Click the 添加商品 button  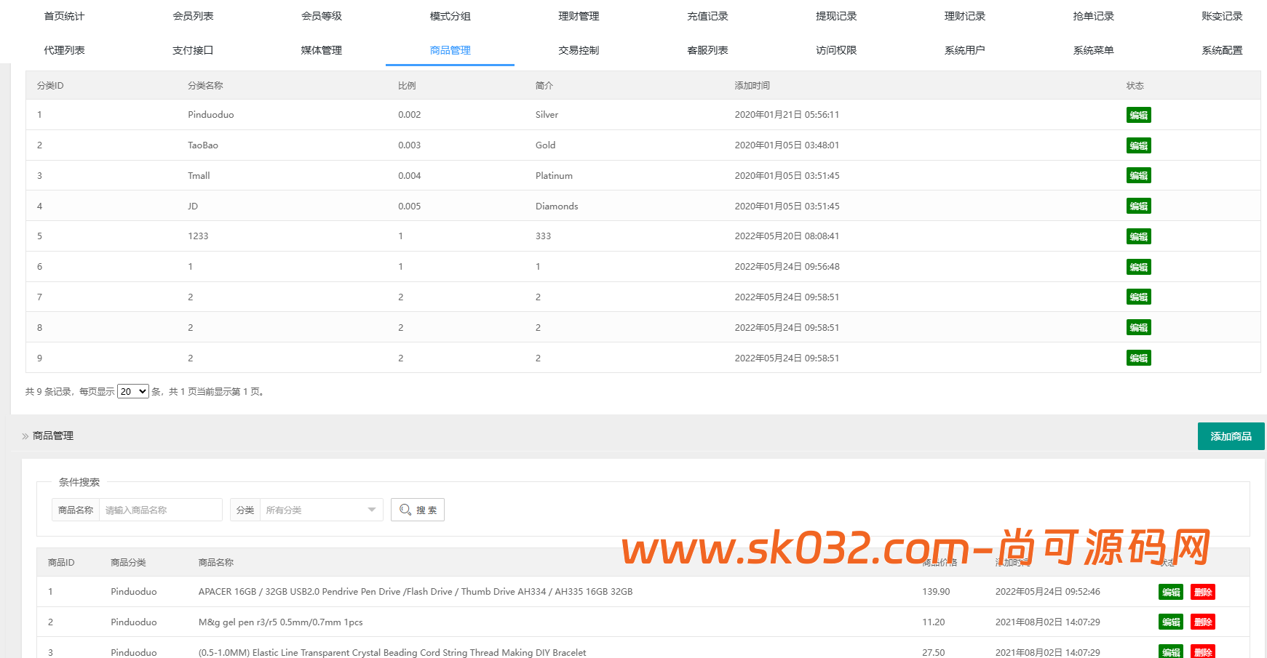click(1231, 436)
